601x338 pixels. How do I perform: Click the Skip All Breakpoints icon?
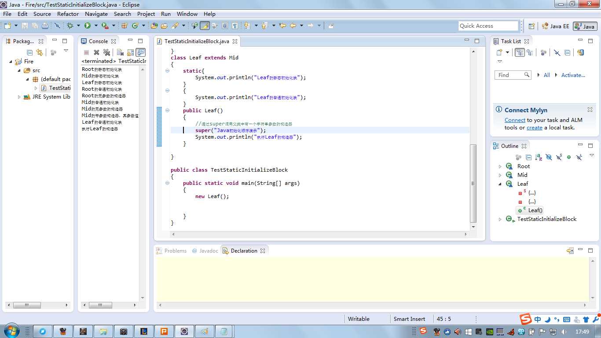[x=57, y=26]
